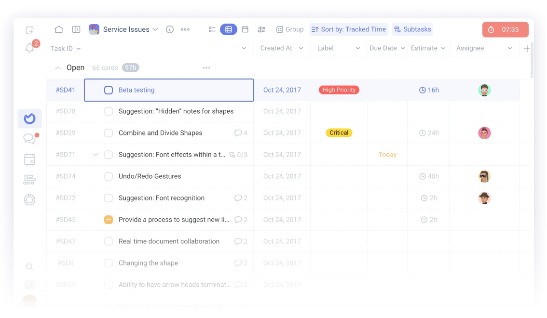Open the project info icon

click(170, 29)
